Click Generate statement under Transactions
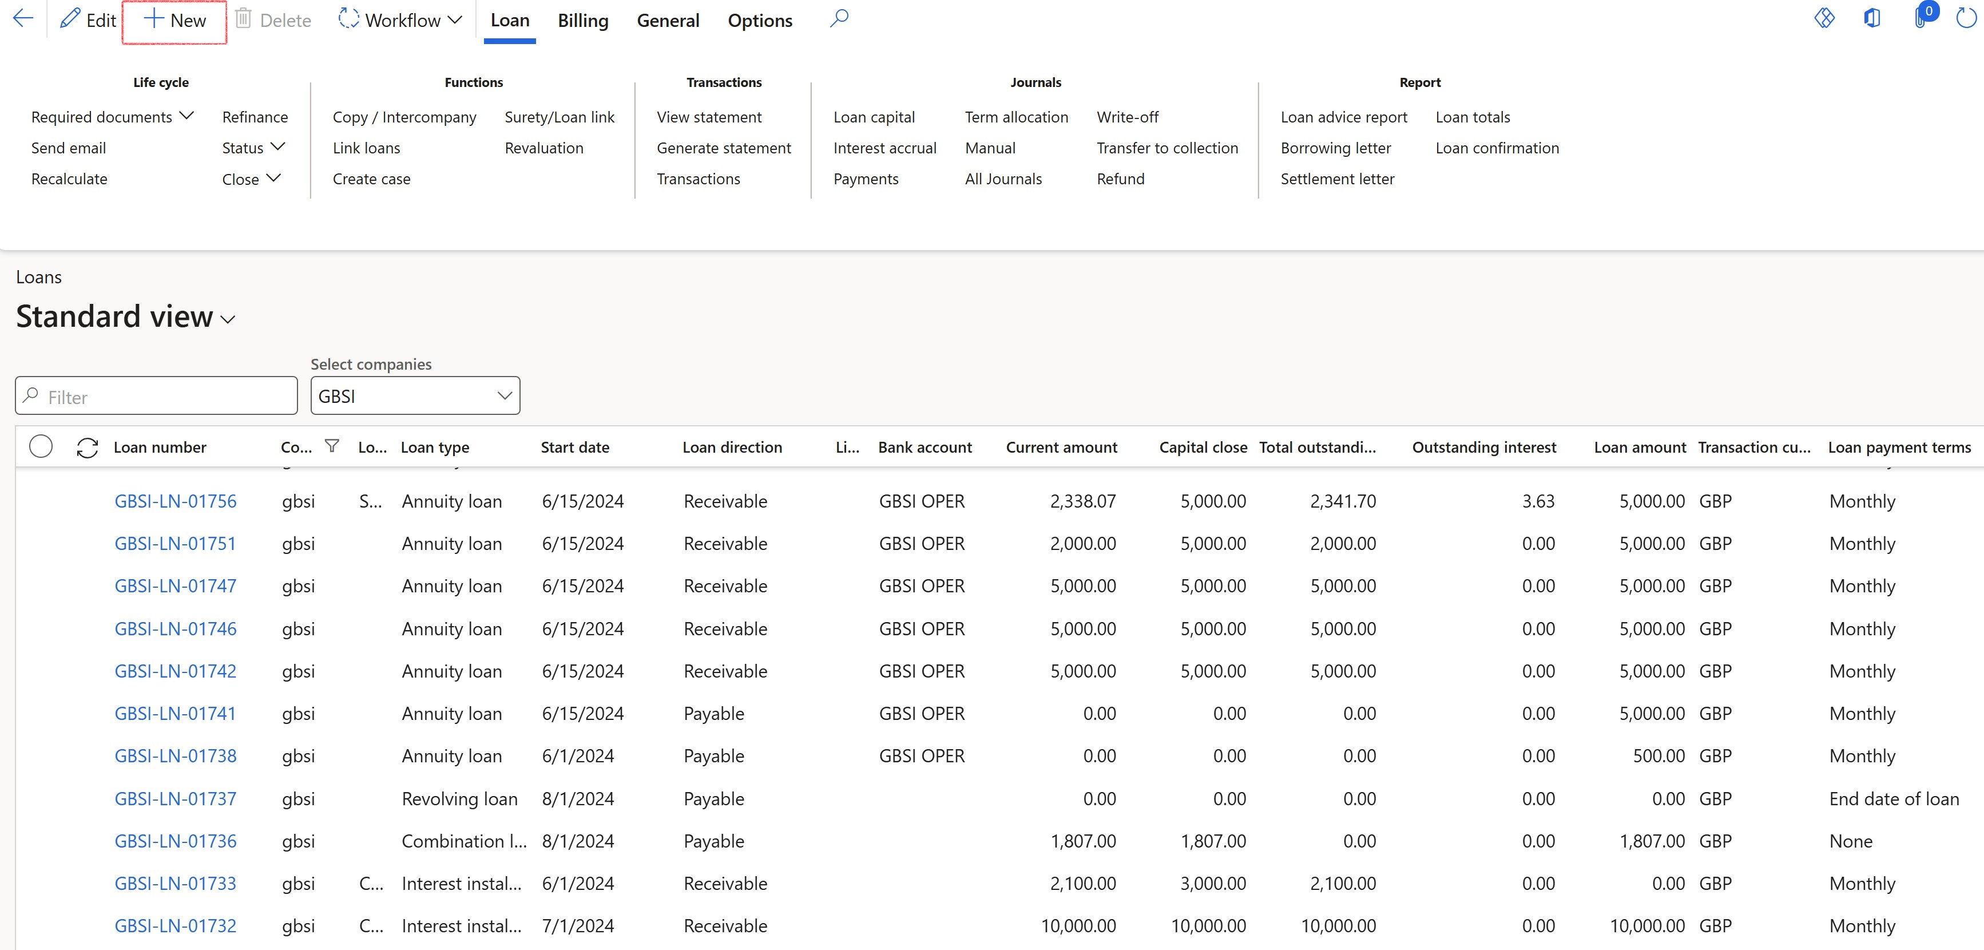The height and width of the screenshot is (950, 1984). 724,147
